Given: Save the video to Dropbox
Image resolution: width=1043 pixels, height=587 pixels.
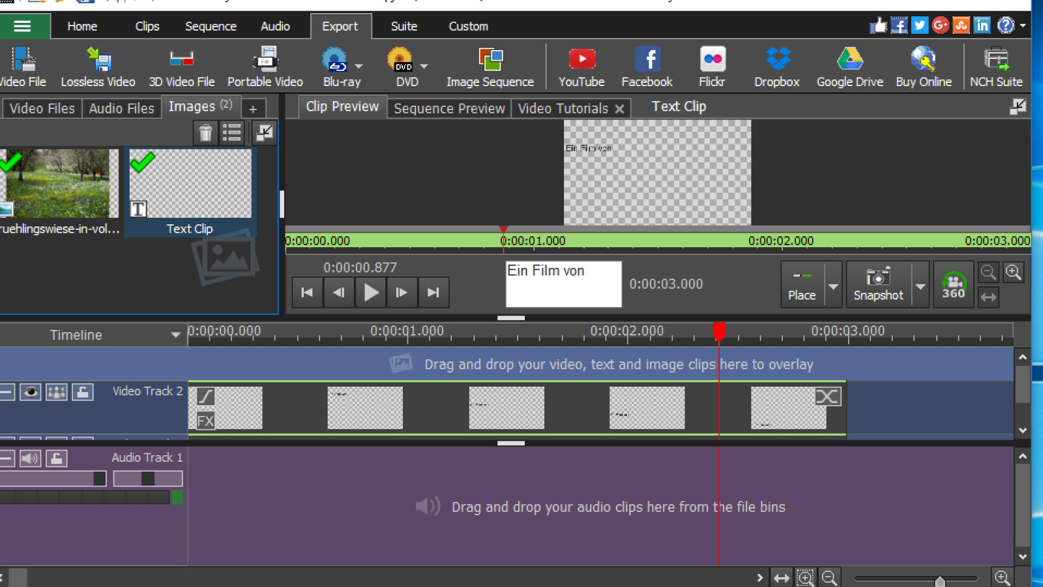Looking at the screenshot, I should pos(775,65).
